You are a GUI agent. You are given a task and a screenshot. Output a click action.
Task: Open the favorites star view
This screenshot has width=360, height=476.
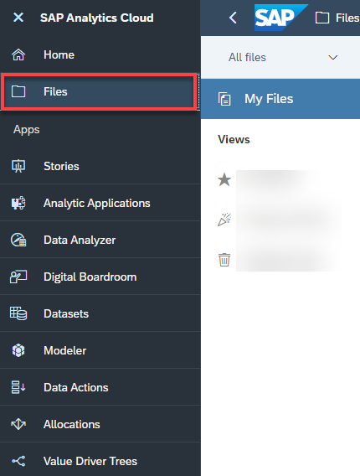point(224,179)
